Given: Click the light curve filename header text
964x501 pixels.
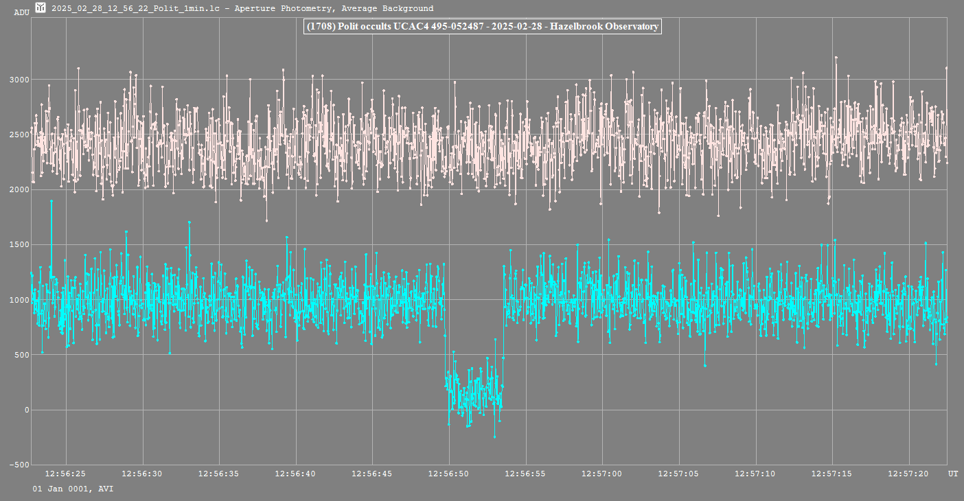Looking at the screenshot, I should click(x=242, y=9).
